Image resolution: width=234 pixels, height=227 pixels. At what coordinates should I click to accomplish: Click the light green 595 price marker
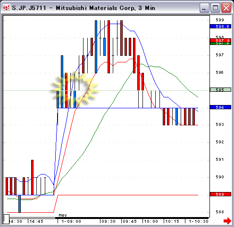click(220, 90)
